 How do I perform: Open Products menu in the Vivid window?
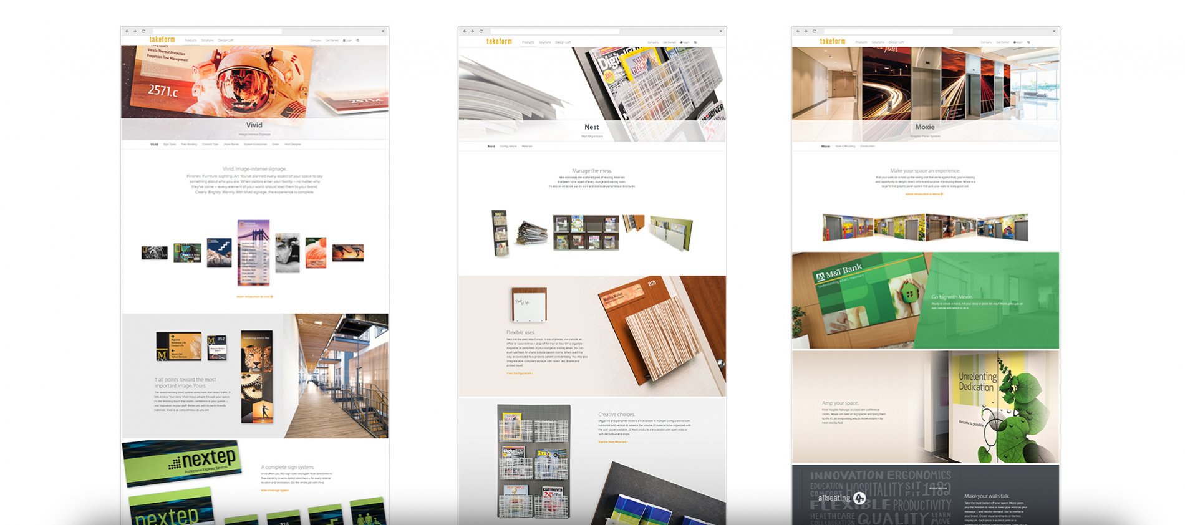click(x=191, y=41)
